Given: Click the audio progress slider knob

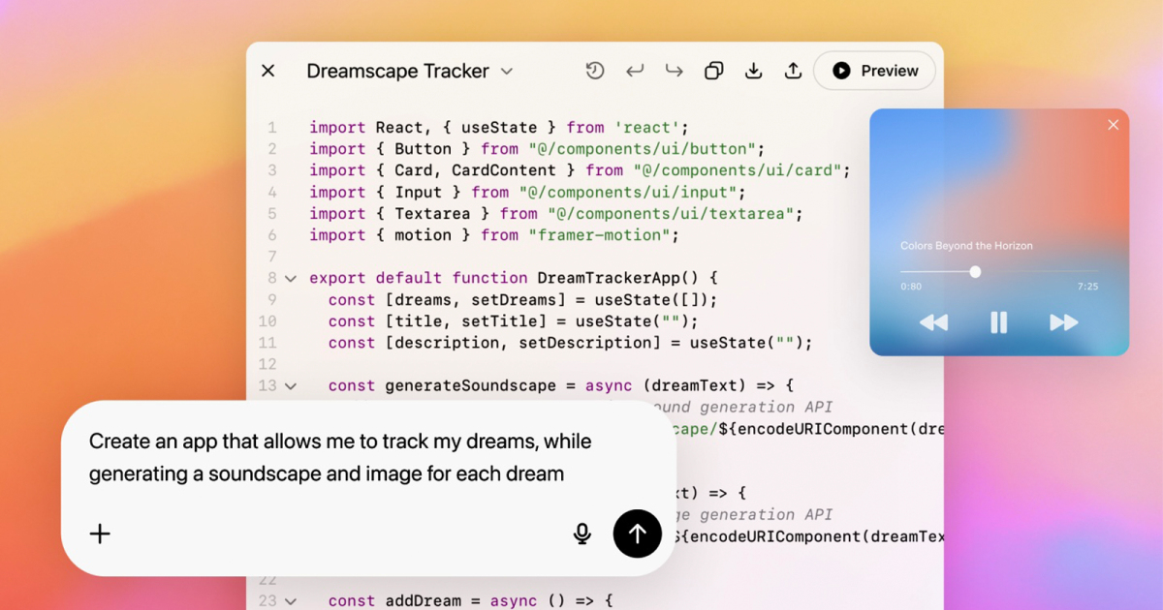Looking at the screenshot, I should pos(975,272).
